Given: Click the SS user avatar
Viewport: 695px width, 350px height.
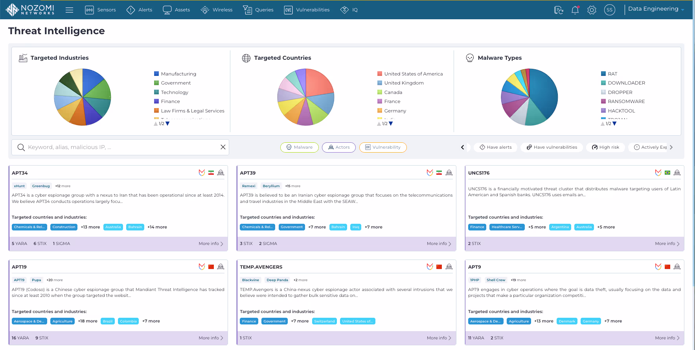Looking at the screenshot, I should (x=610, y=10).
